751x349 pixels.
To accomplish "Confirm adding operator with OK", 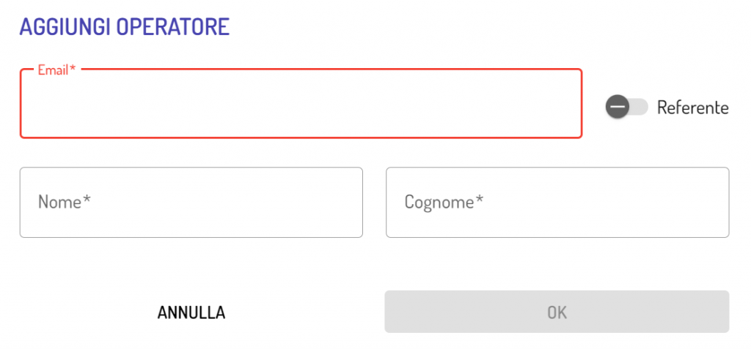I will [557, 312].
